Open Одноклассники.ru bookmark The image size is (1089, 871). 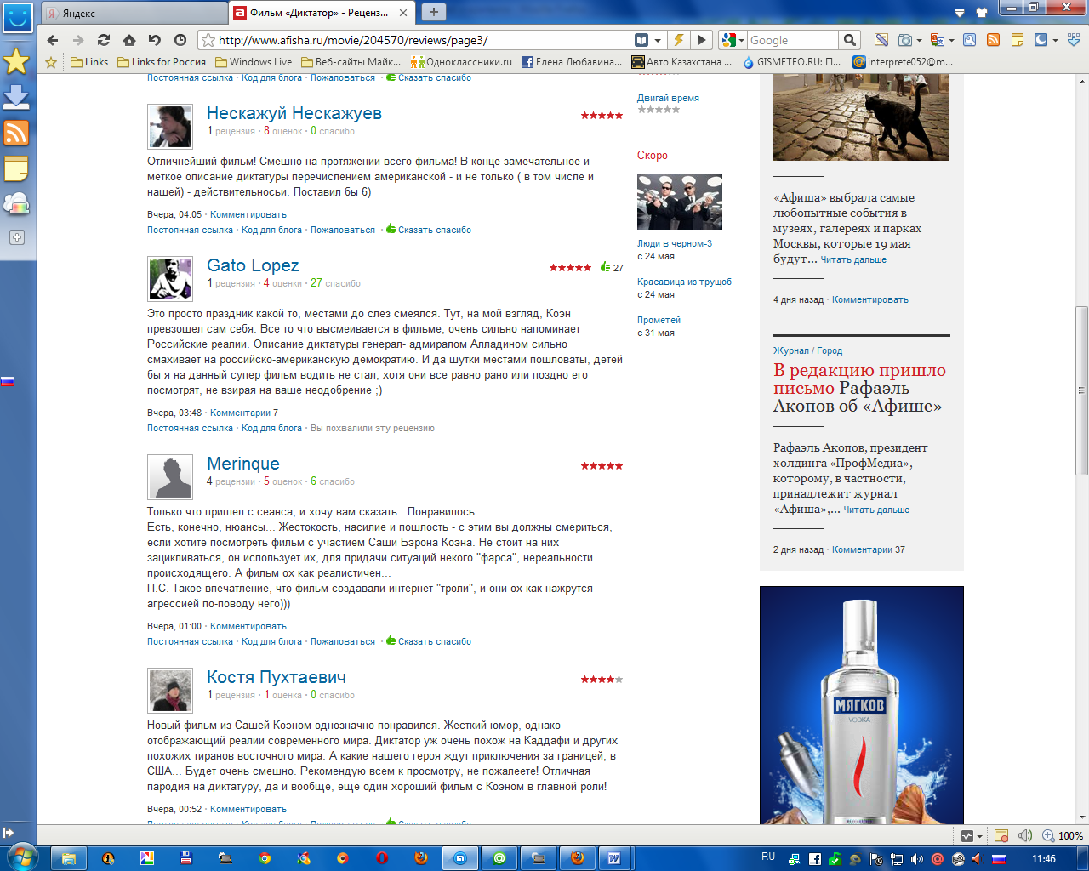461,62
